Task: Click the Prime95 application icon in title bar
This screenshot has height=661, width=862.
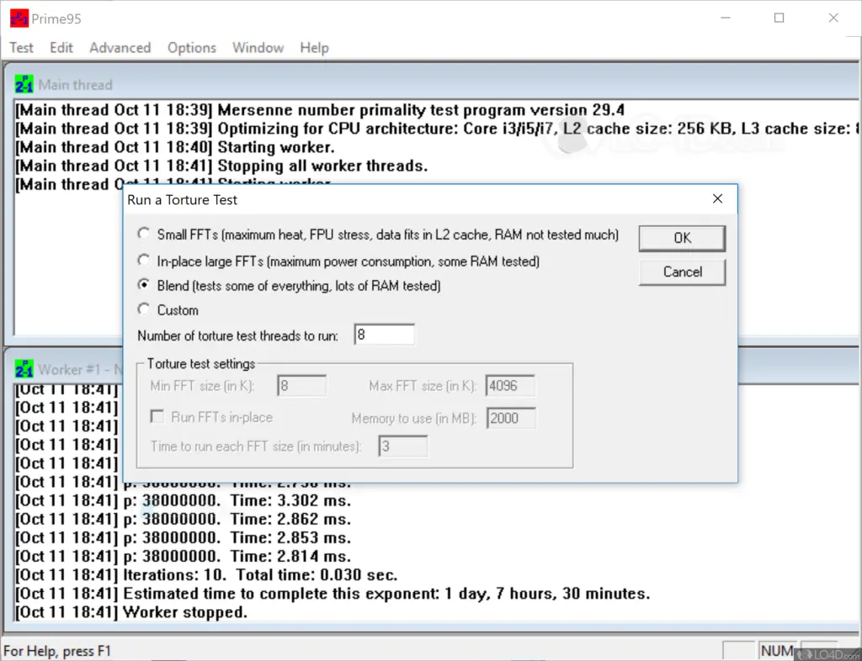Action: click(x=19, y=19)
